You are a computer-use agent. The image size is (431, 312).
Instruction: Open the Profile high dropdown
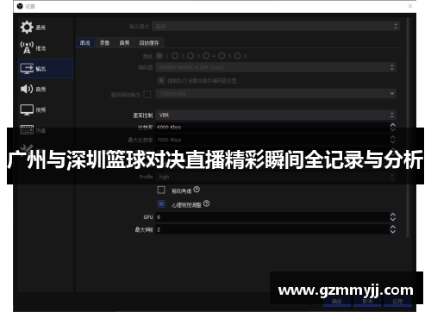pyautogui.click(x=276, y=177)
